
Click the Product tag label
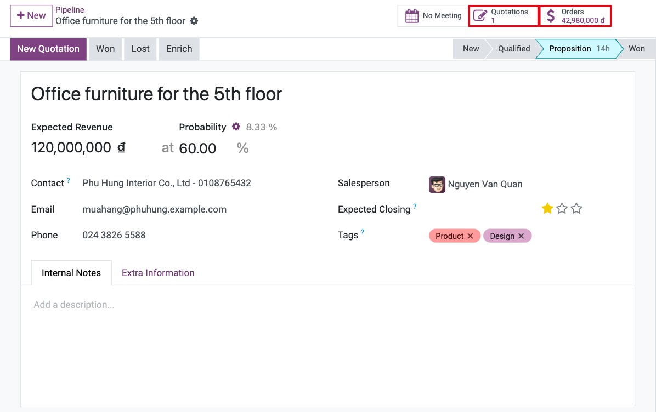449,236
